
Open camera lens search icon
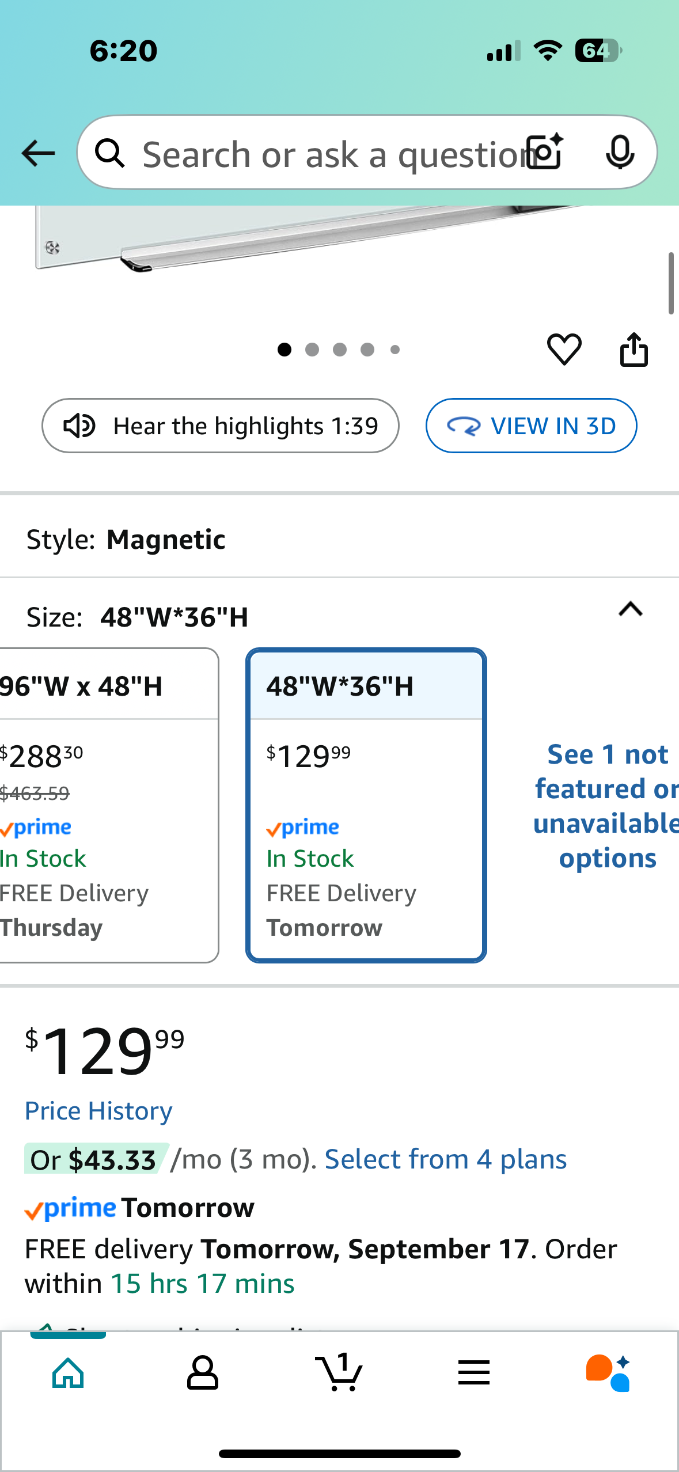(x=545, y=152)
